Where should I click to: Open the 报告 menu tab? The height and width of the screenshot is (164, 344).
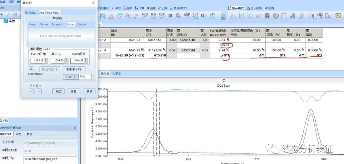(x=269, y=8)
